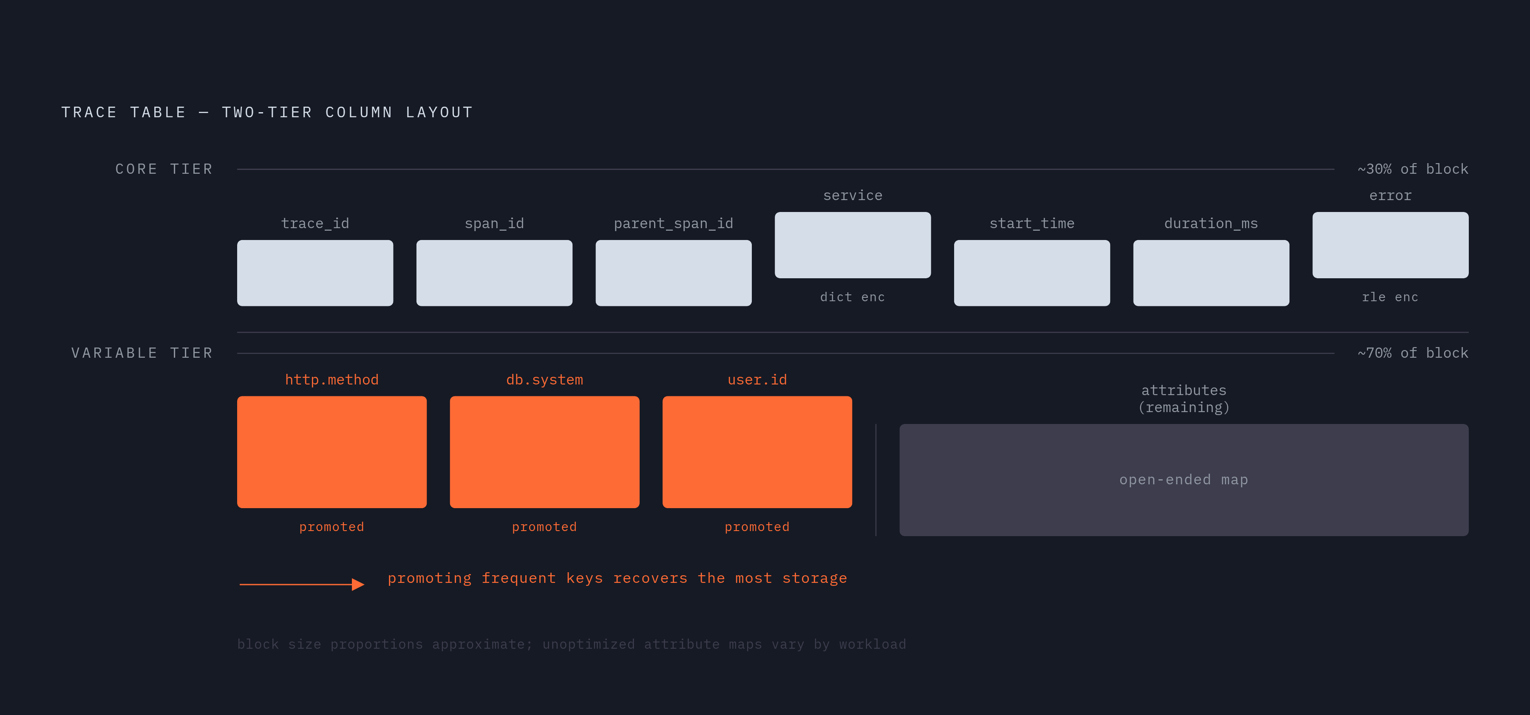Click the 'duration_ms' label text
Viewport: 1530px width, 715px height.
click(x=1211, y=223)
